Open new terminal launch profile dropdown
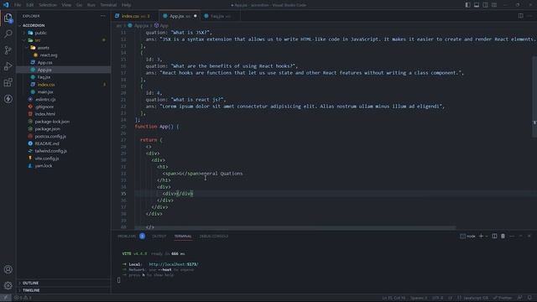 click(487, 236)
